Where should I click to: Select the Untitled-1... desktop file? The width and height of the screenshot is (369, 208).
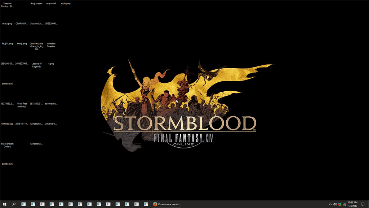(x=51, y=124)
